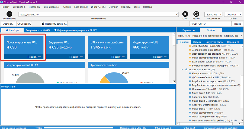The image size is (244, 129).
Task: Select the Структура сайта sub-tab
Action: click(214, 42)
